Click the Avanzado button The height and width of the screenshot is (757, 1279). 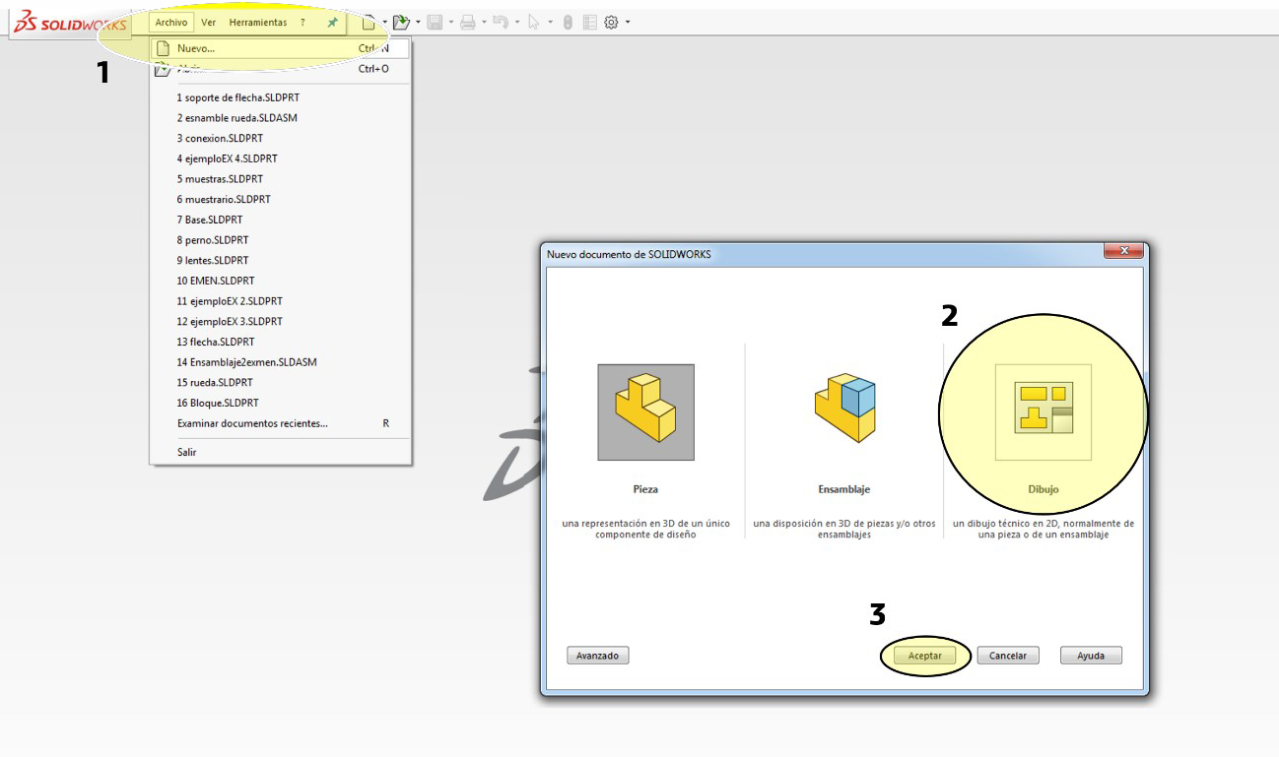[x=598, y=656]
